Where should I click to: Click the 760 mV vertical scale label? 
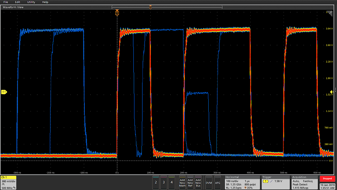pyautogui.click(x=329, y=128)
